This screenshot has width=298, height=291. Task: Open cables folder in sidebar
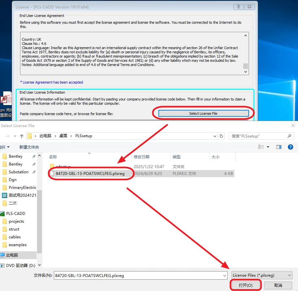pyautogui.click(x=15, y=237)
